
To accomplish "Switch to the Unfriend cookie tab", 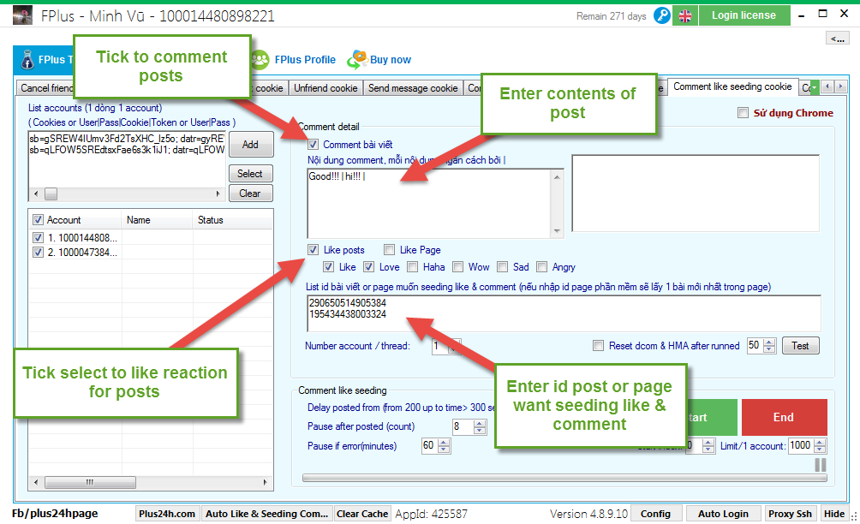I will [x=325, y=88].
